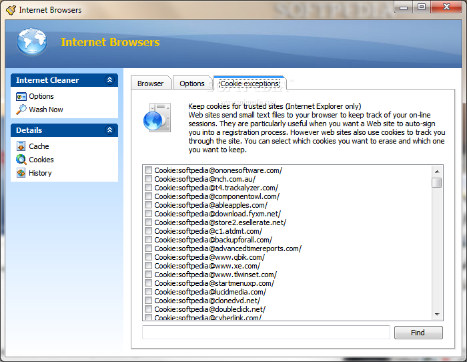Start Wash Now
The height and width of the screenshot is (362, 467).
coord(46,110)
